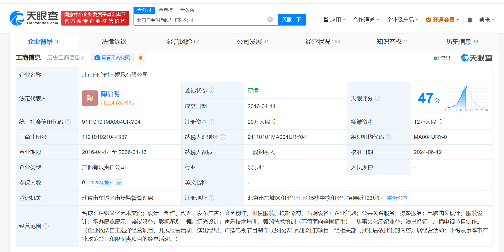Click help icon next to 天眼评分
The height and width of the screenshot is (252, 504).
tap(378, 98)
